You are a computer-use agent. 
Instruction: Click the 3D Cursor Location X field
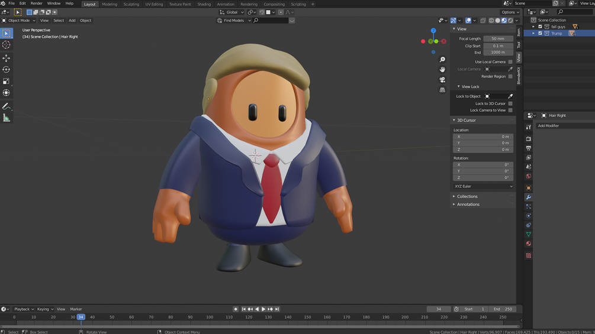483,137
